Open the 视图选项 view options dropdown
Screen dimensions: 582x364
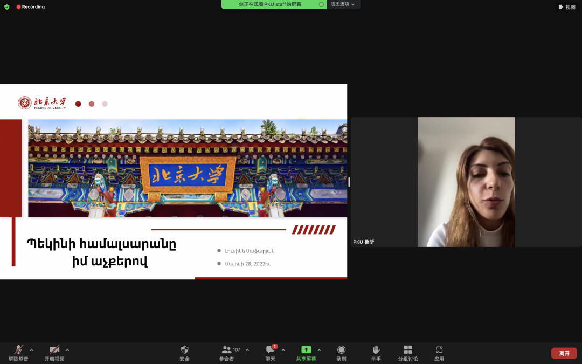(x=343, y=4)
